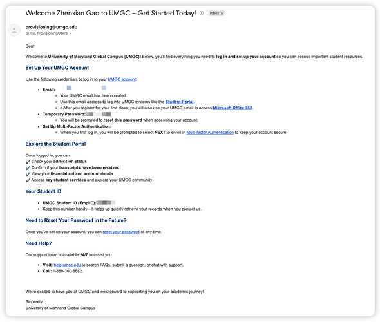Click the Temporary Password label
The image size is (380, 322).
click(x=64, y=114)
